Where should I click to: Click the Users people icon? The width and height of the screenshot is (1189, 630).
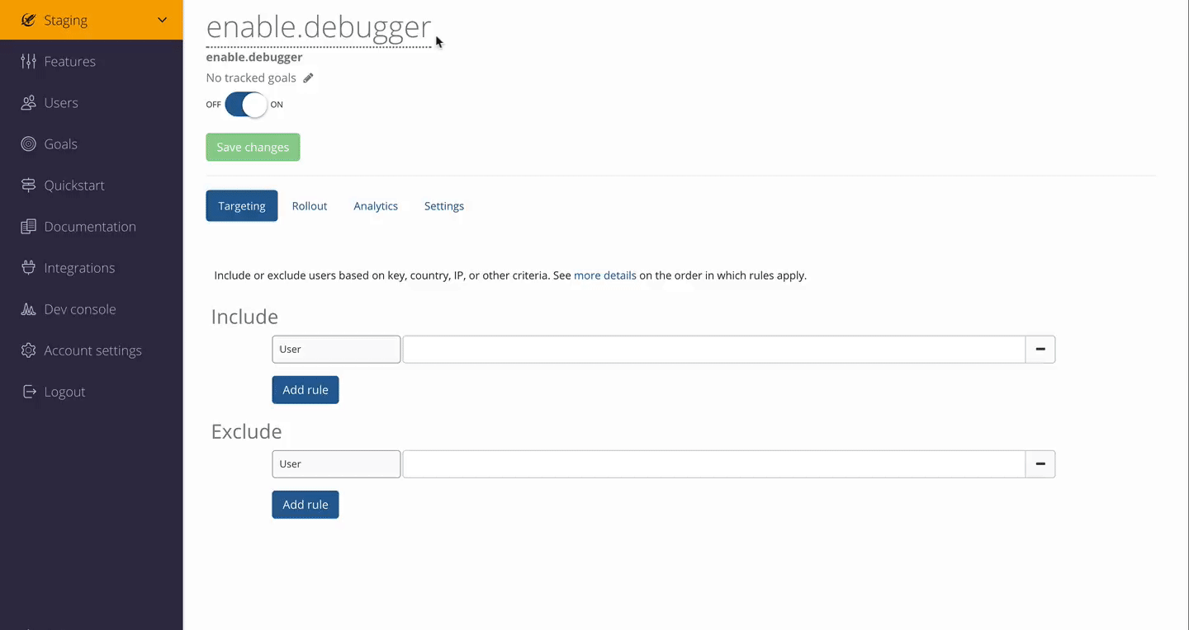pyautogui.click(x=29, y=102)
